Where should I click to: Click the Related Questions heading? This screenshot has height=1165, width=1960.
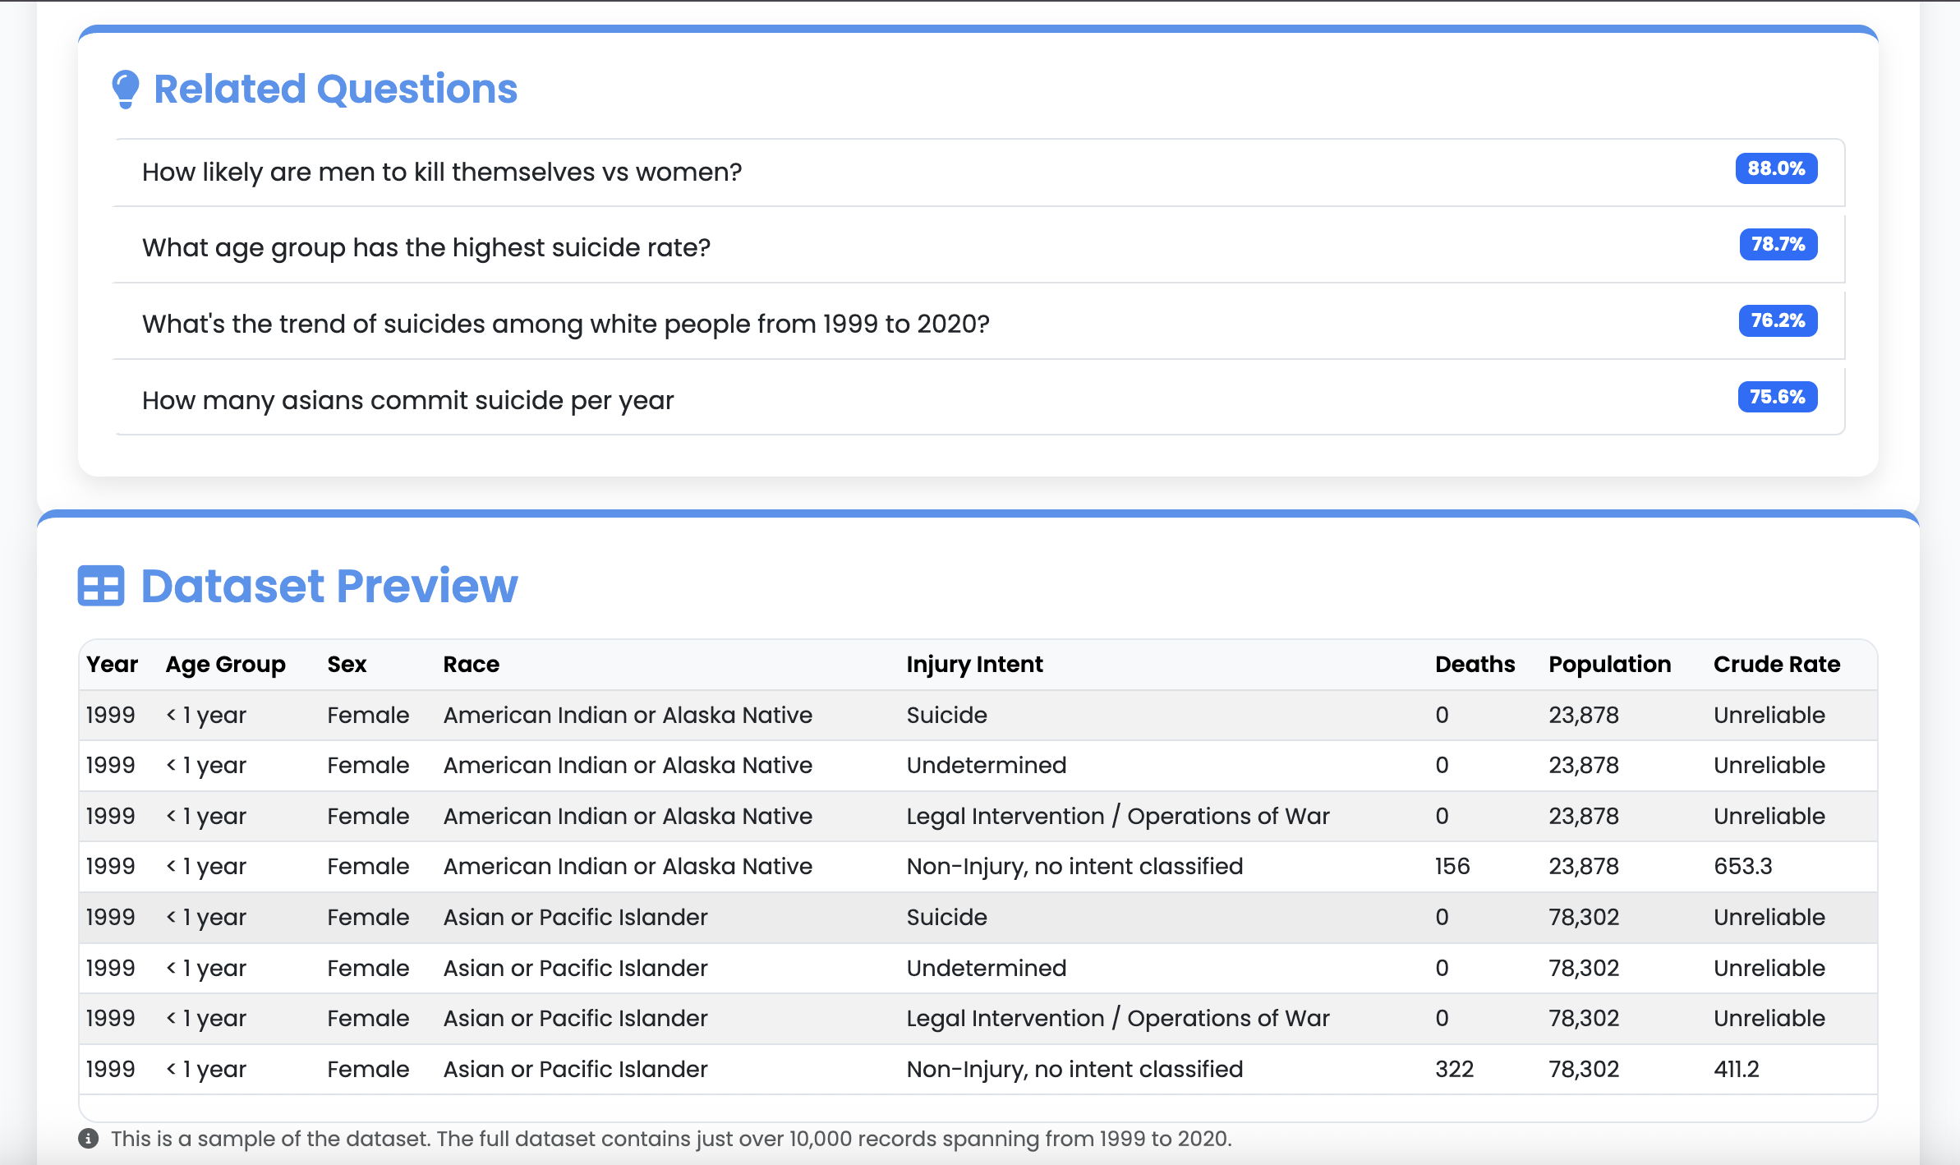click(x=335, y=89)
